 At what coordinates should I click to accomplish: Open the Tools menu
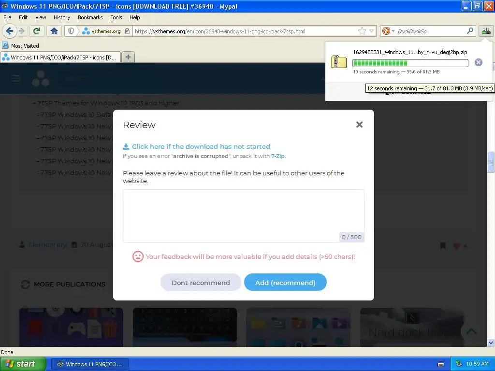(116, 17)
